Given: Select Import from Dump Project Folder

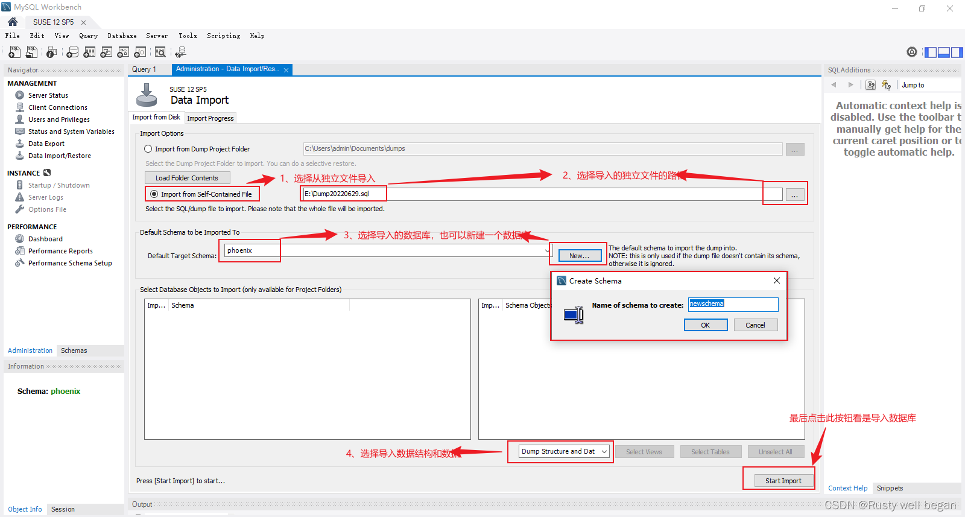Looking at the screenshot, I should 148,149.
